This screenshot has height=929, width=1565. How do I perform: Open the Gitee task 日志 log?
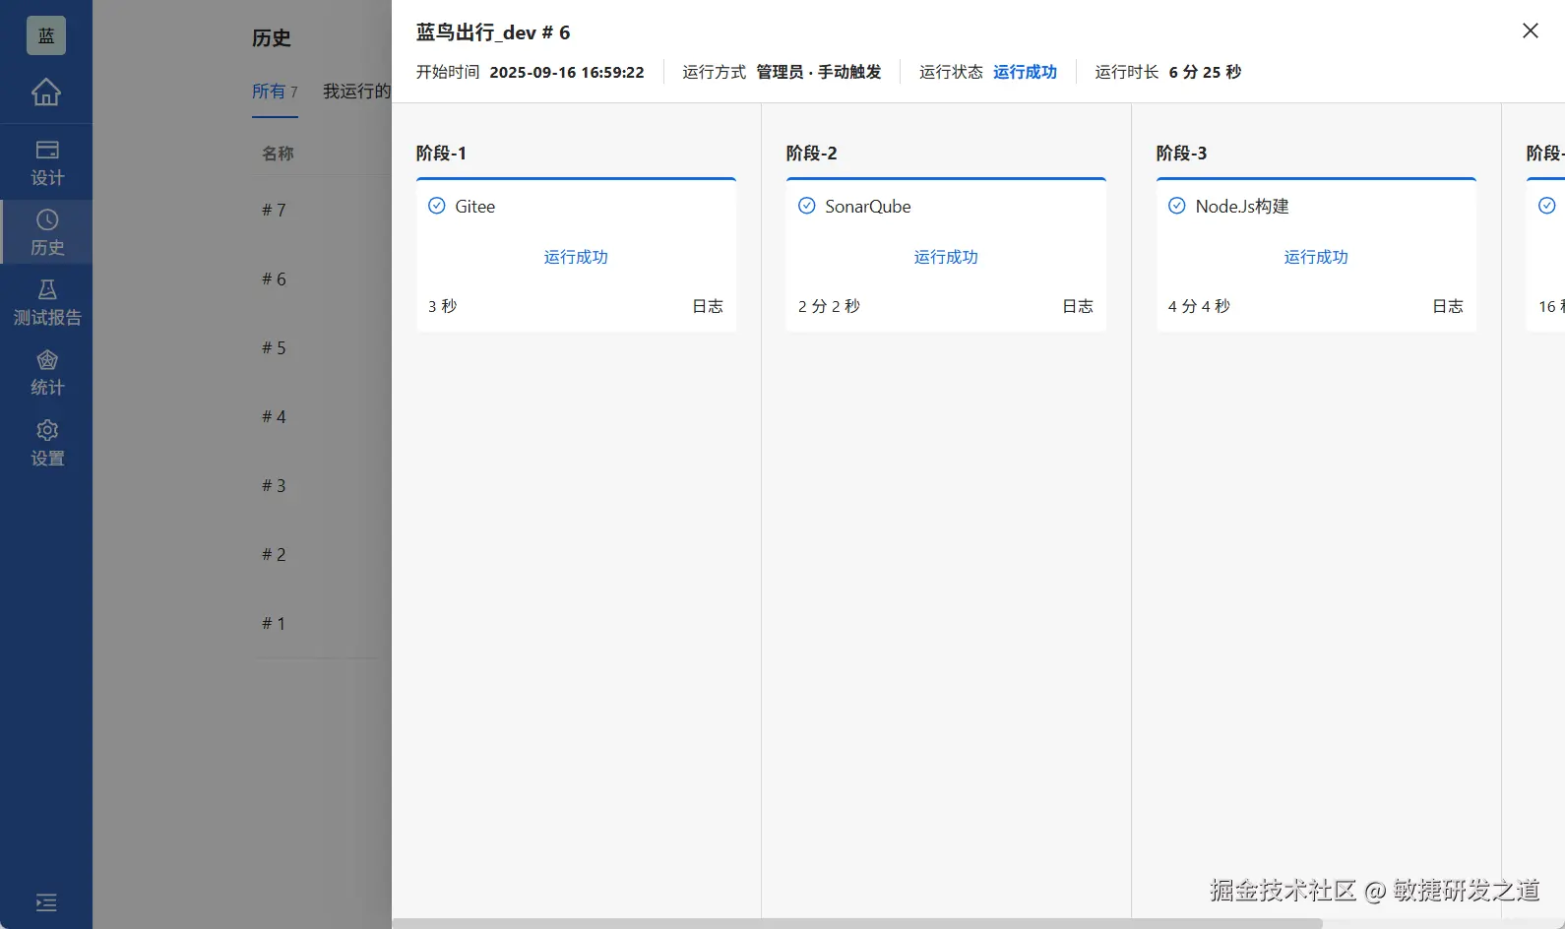[x=708, y=306]
